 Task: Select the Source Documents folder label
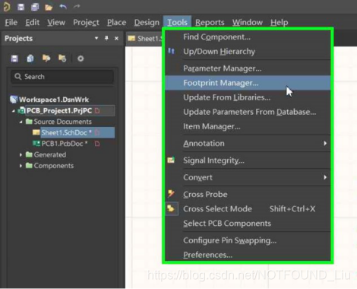tap(63, 122)
